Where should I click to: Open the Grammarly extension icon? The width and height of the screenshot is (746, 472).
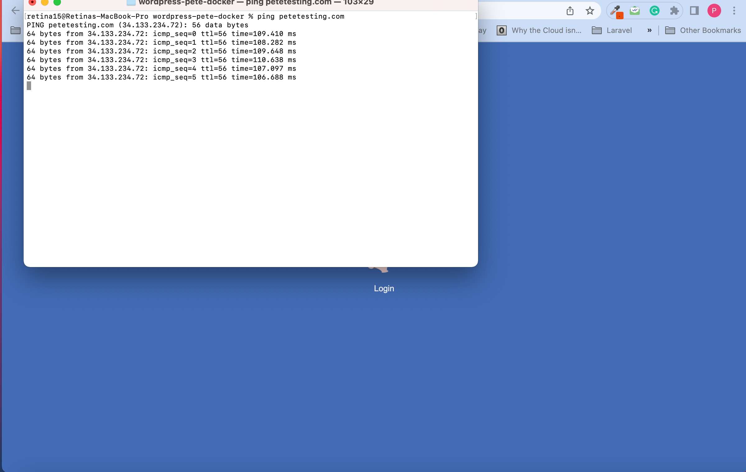click(x=654, y=11)
